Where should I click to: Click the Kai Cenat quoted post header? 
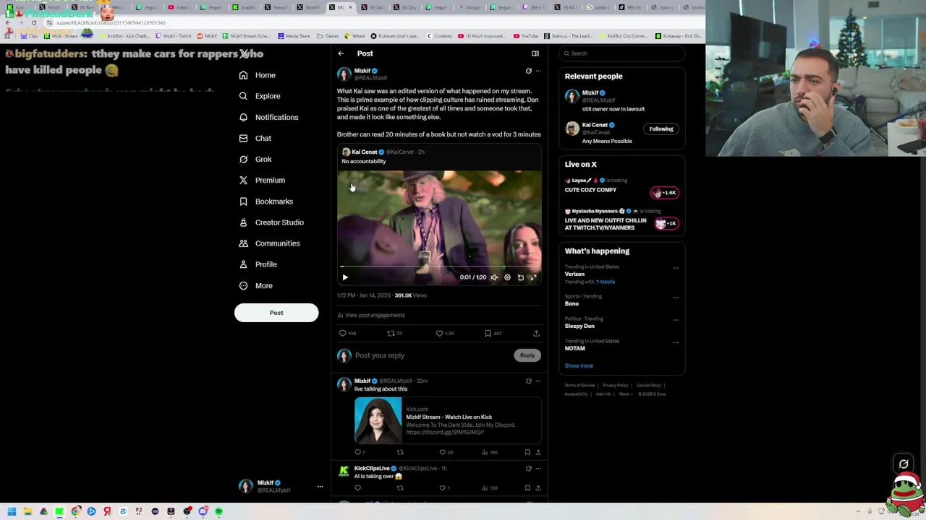(383, 152)
